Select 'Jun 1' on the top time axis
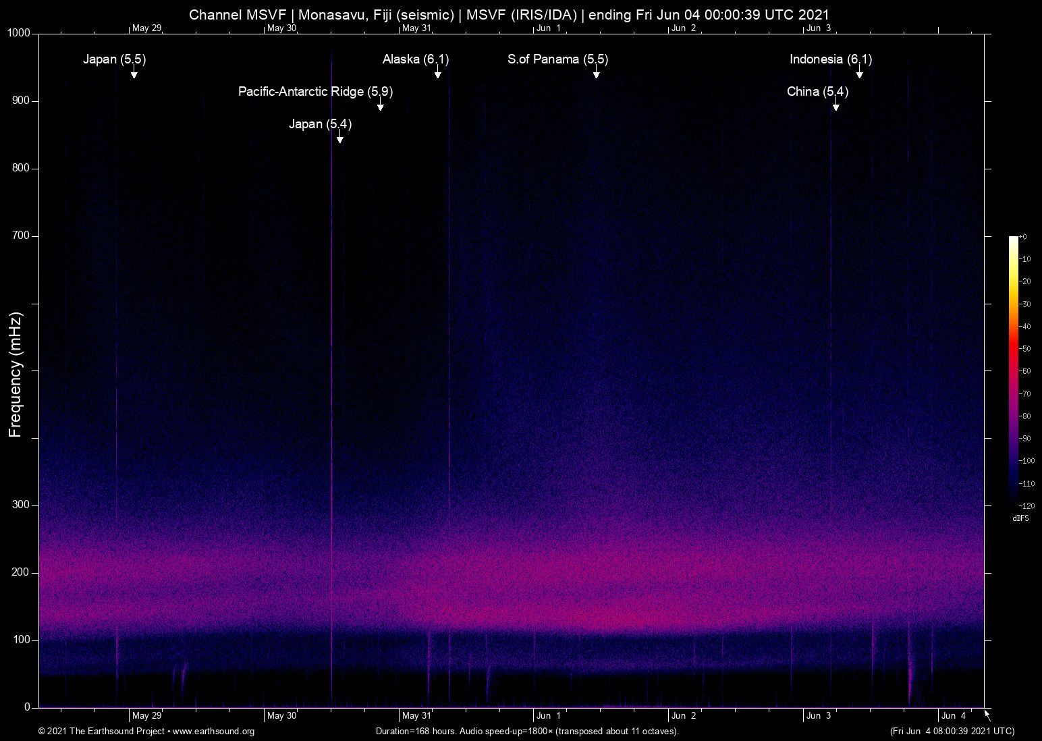Viewport: 1042px width, 741px height. click(x=549, y=28)
